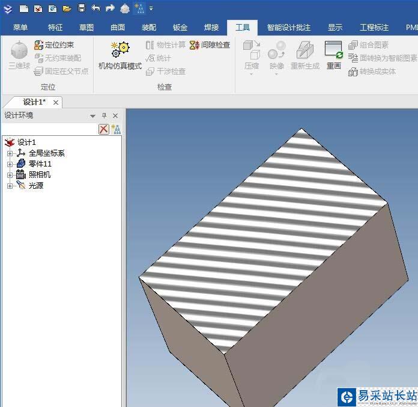Screen dimensions: 418x407
Task: Switch to the 装配 ribbon tab
Action: point(149,27)
